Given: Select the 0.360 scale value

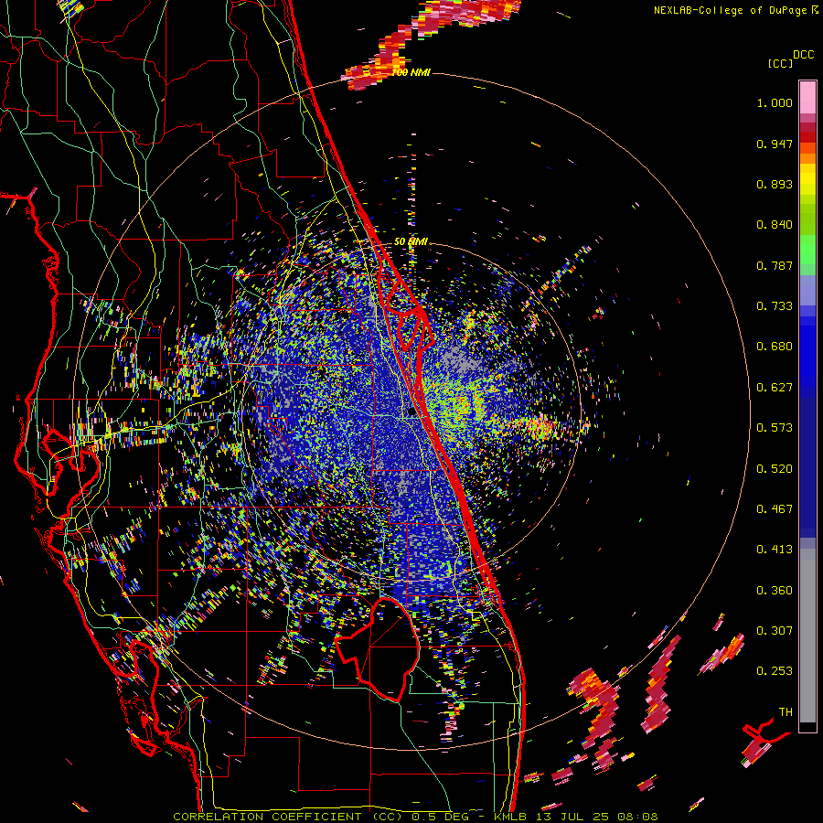Looking at the screenshot, I should 775,590.
